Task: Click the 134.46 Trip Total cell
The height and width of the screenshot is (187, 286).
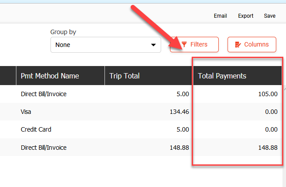Action: [179, 112]
